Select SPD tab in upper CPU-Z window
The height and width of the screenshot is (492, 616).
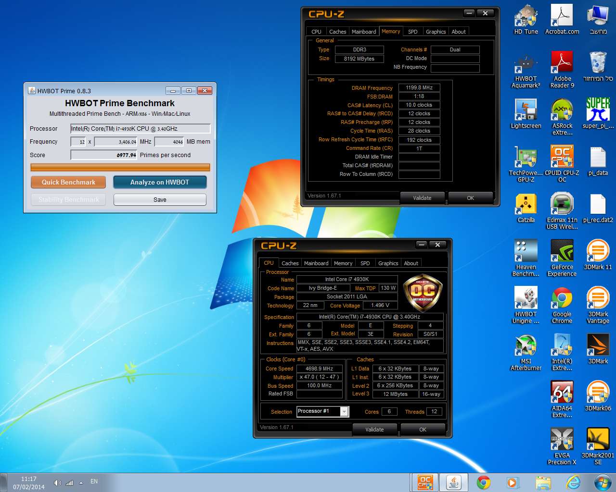(x=413, y=32)
